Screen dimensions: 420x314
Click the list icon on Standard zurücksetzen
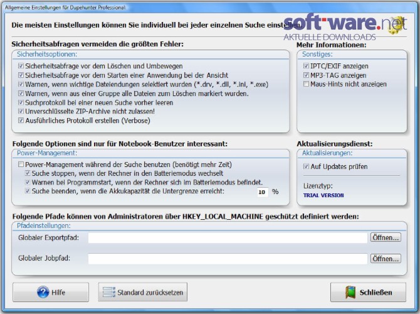click(108, 292)
